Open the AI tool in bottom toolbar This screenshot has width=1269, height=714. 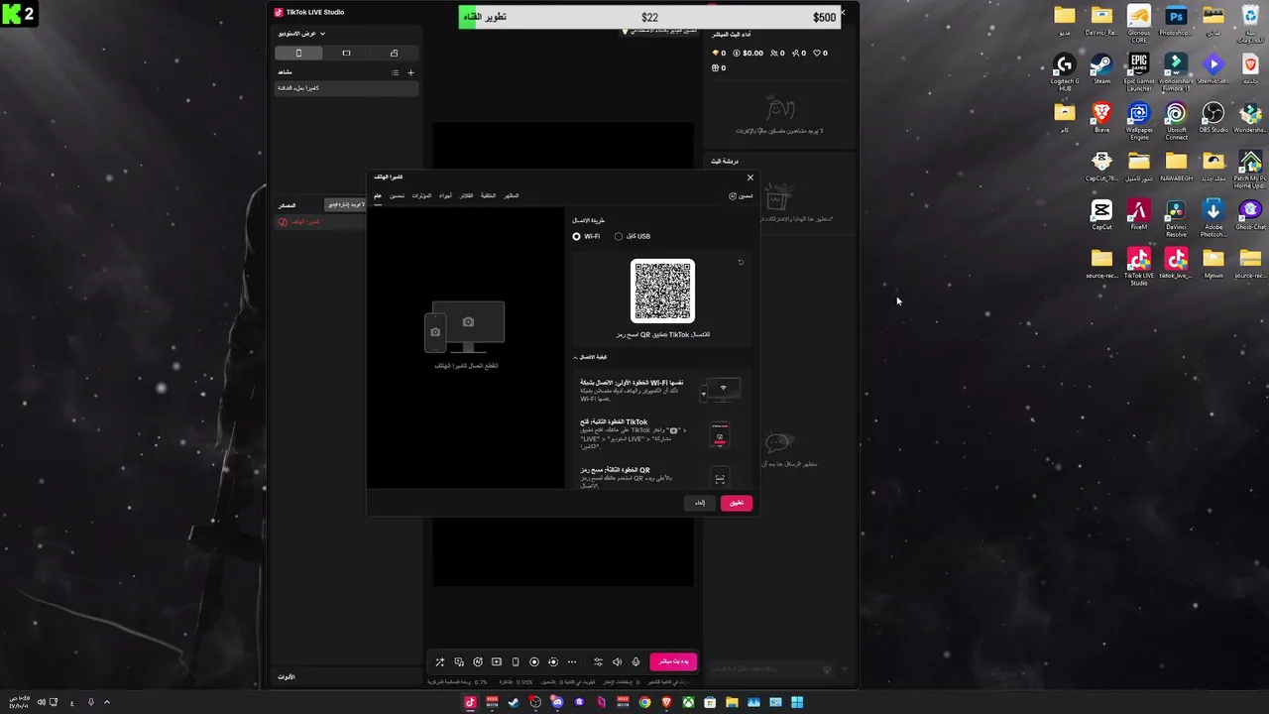click(x=478, y=662)
